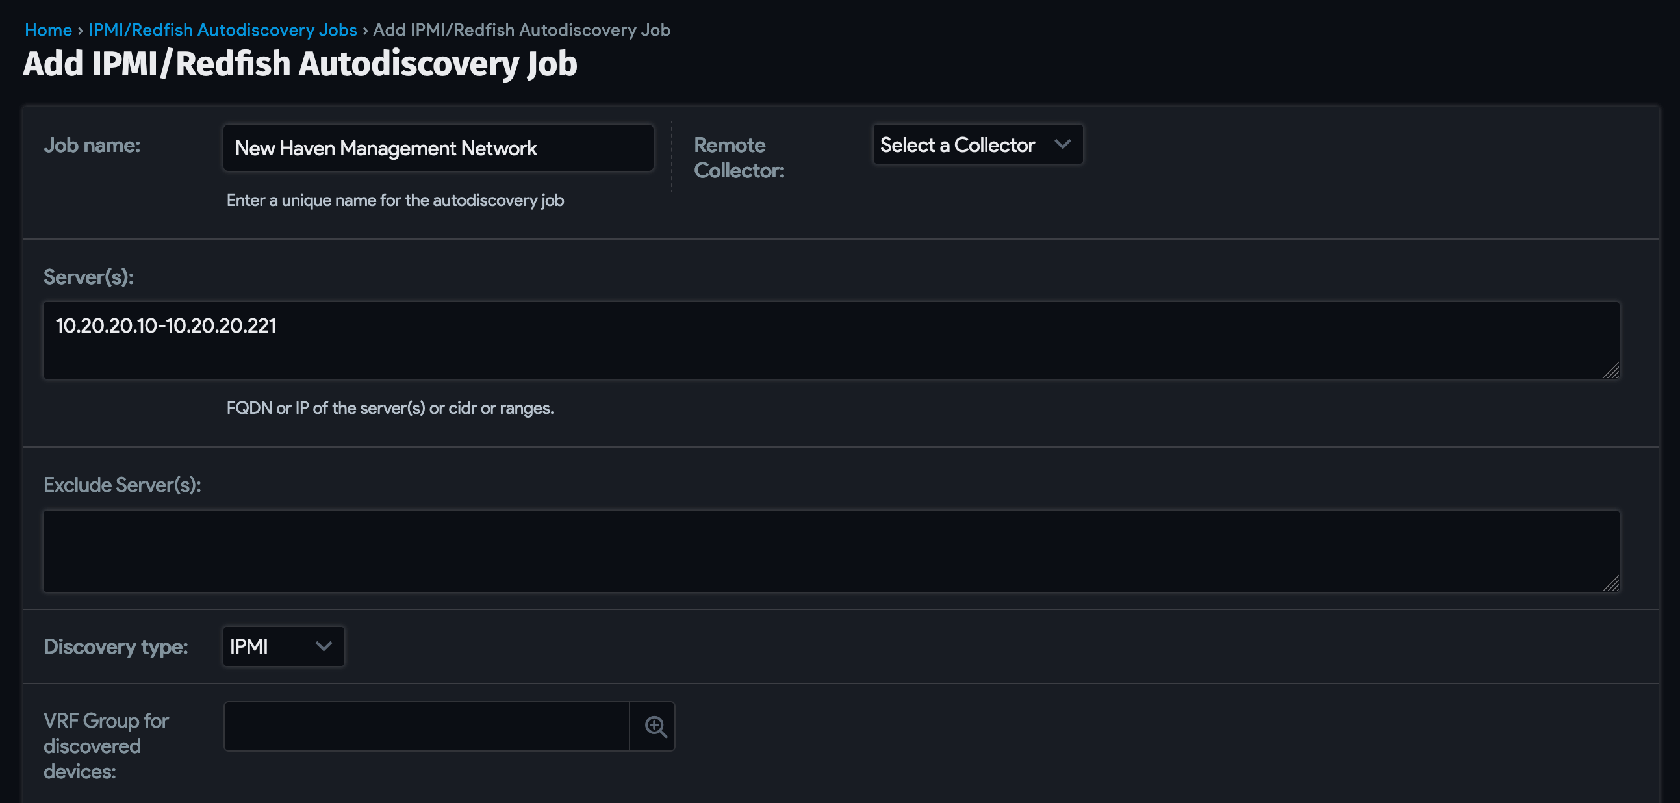The width and height of the screenshot is (1680, 803).
Task: Click the chevron on Select a Collector
Action: [x=1063, y=144]
